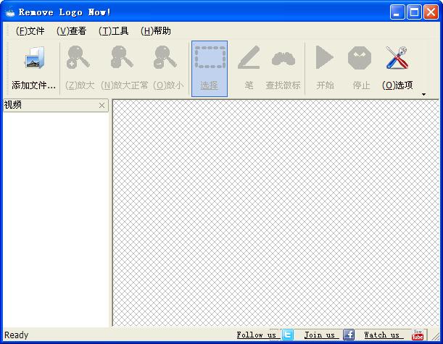443x344 pixels.
Task: Click the Start (开始) play button
Action: [325, 57]
